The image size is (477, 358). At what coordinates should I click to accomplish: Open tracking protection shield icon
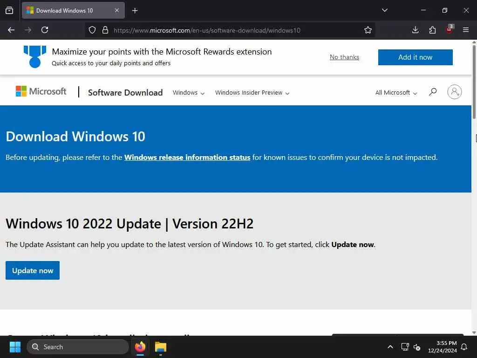92,30
